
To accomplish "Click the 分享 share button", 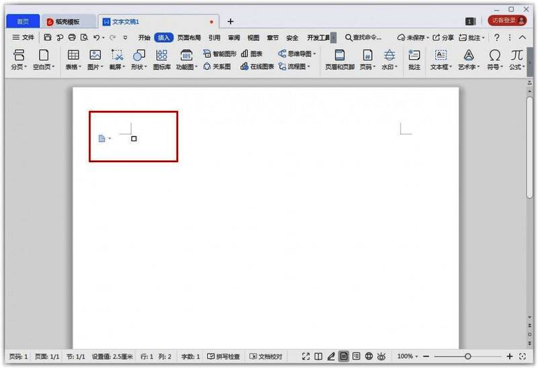I will click(443, 38).
